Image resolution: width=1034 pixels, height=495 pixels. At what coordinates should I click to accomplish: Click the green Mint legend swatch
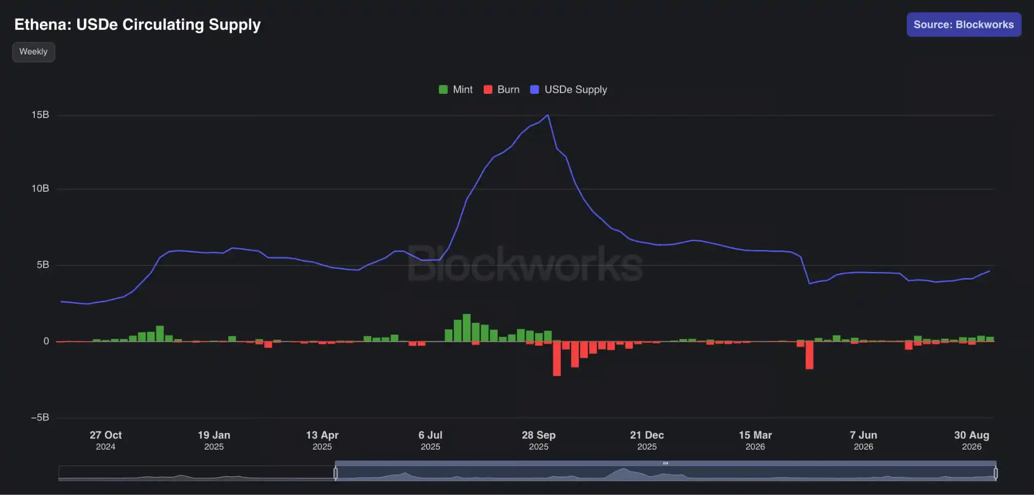(443, 90)
